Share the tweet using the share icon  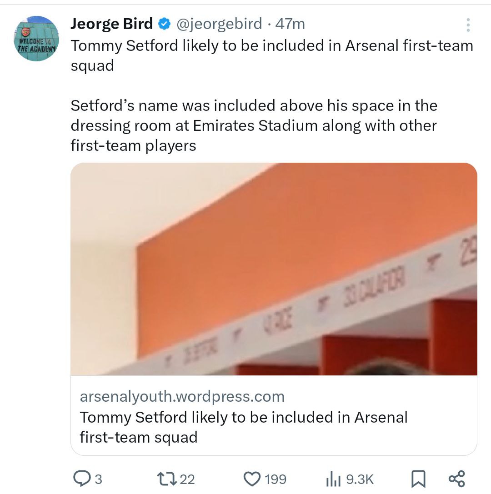456,479
